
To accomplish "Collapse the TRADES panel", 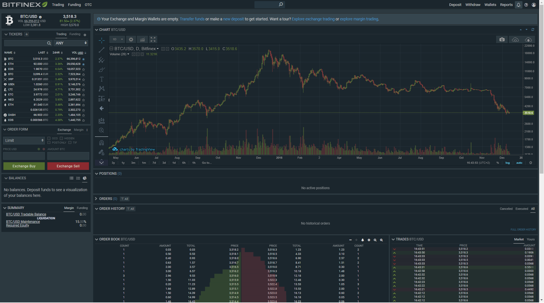I will click(393, 240).
